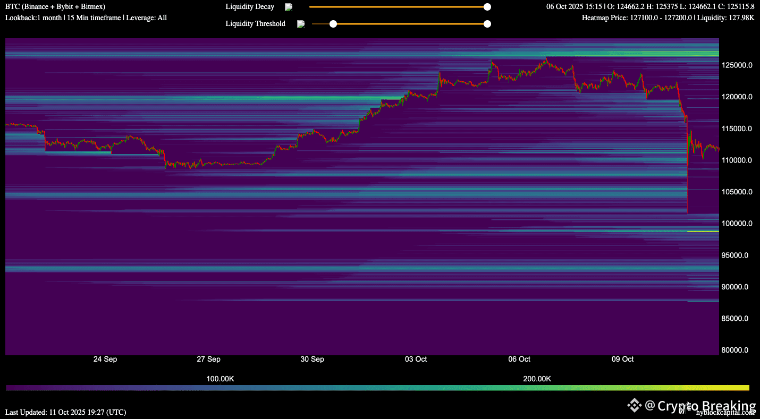Click the icon beside Liquidity Threshold label
The height and width of the screenshot is (419, 760).
[x=301, y=24]
